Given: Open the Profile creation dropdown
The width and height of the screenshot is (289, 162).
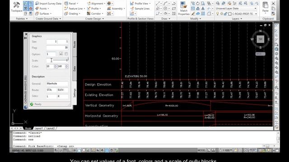Looking at the screenshot, I should 94,9.
